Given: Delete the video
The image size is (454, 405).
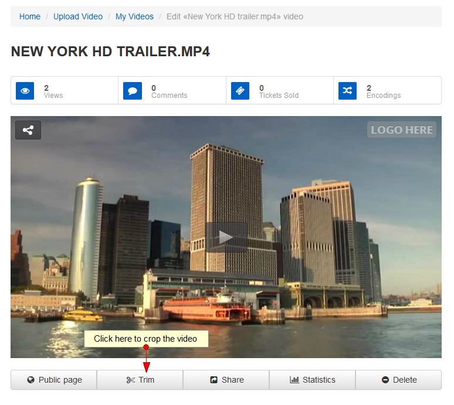Looking at the screenshot, I should (x=399, y=380).
